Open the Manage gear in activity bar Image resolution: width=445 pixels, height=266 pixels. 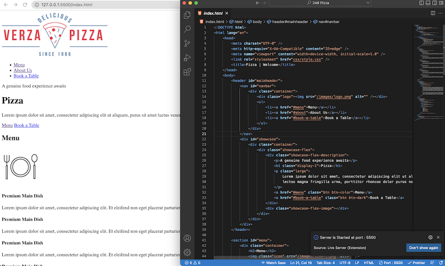tap(187, 252)
